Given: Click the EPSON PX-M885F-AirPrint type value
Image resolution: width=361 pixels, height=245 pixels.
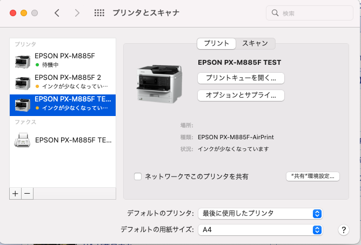Looking at the screenshot, I should click(x=236, y=137).
